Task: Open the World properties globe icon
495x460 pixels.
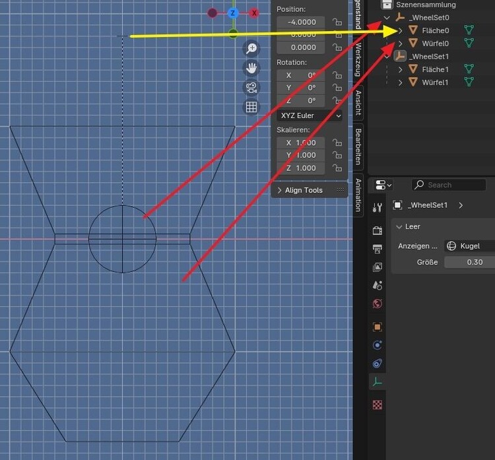Action: [x=378, y=304]
